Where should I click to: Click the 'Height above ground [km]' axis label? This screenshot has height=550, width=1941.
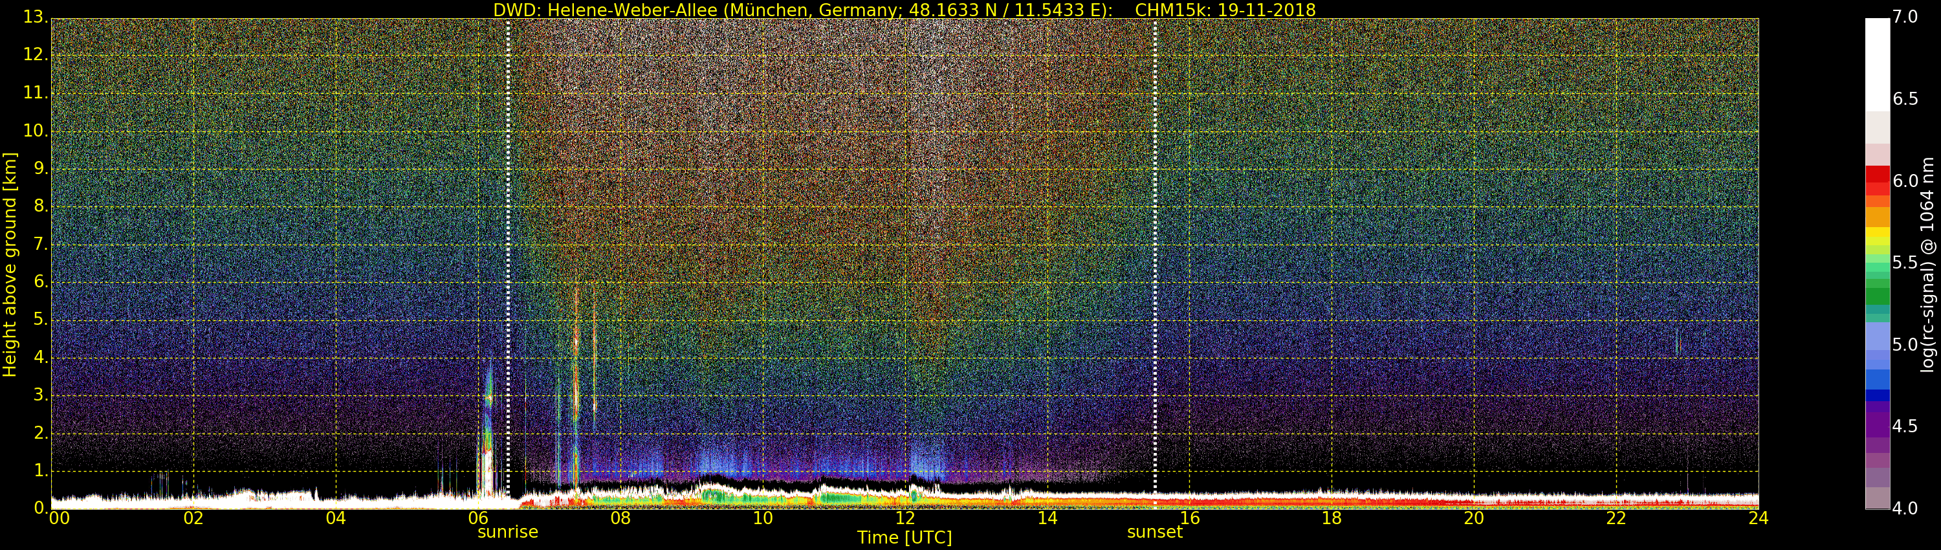coord(10,265)
